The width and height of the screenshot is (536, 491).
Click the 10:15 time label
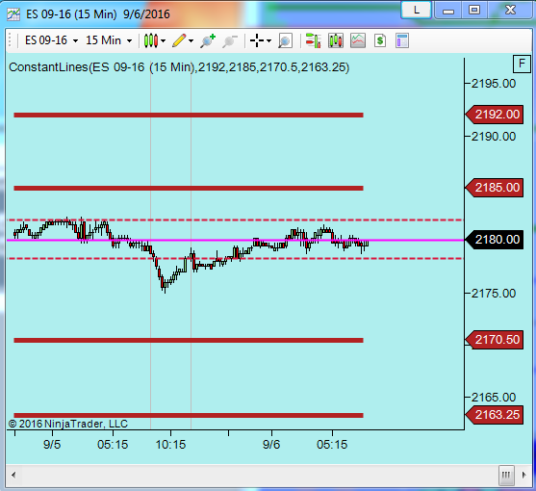tap(170, 445)
